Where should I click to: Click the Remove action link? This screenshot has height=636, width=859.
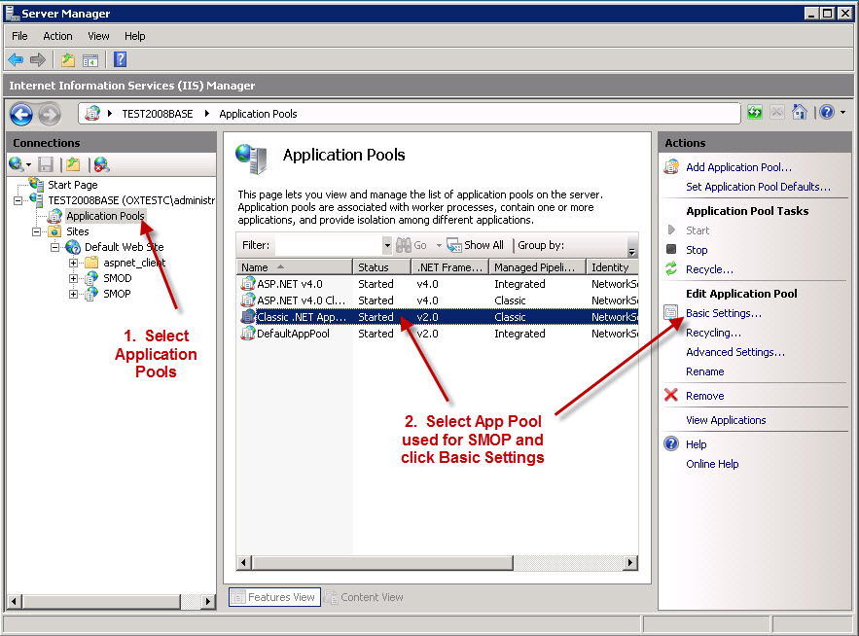click(705, 396)
